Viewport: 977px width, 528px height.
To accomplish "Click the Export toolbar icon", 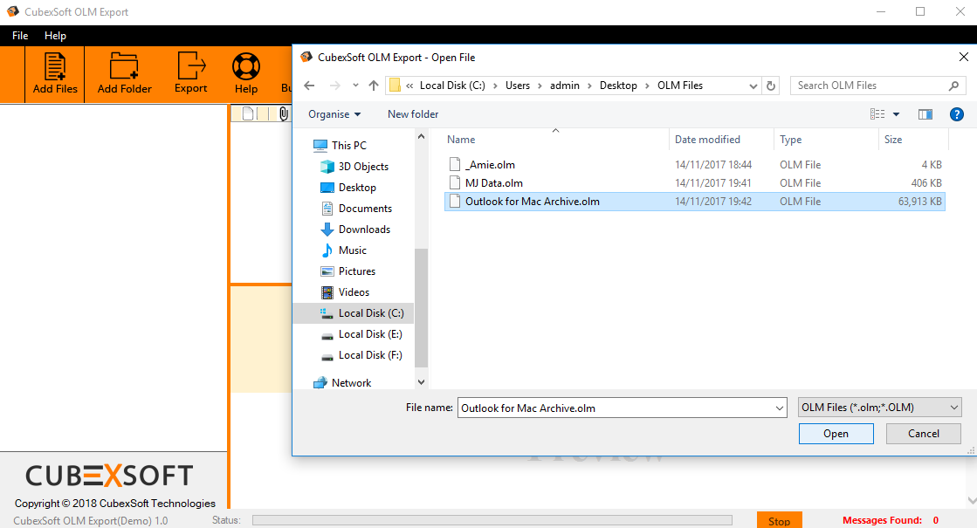I will coord(190,73).
